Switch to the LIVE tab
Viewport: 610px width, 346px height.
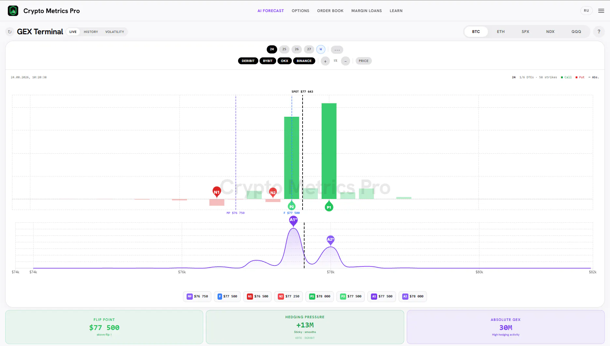(73, 32)
